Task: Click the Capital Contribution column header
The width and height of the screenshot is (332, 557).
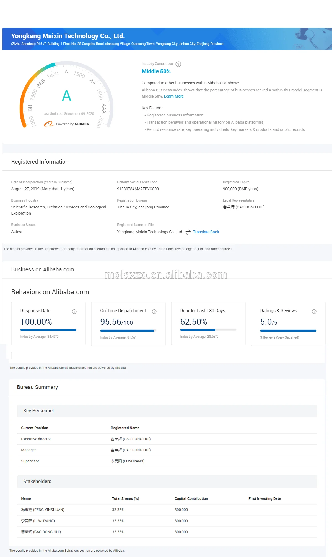Action: pos(191,498)
